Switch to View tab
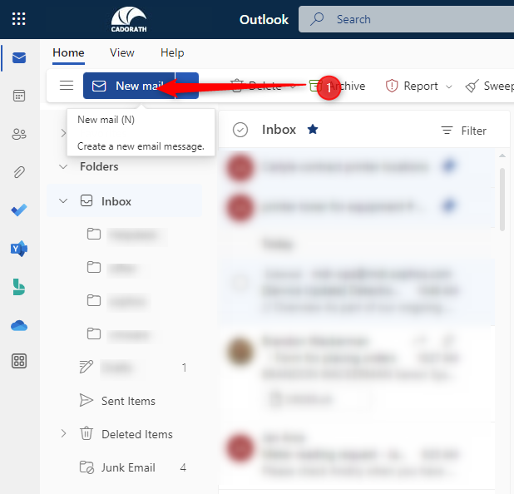The image size is (514, 494). click(x=122, y=52)
